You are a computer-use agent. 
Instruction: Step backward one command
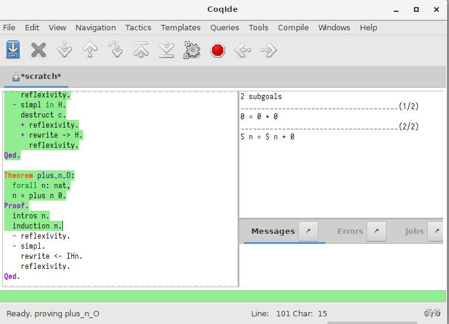tap(90, 50)
